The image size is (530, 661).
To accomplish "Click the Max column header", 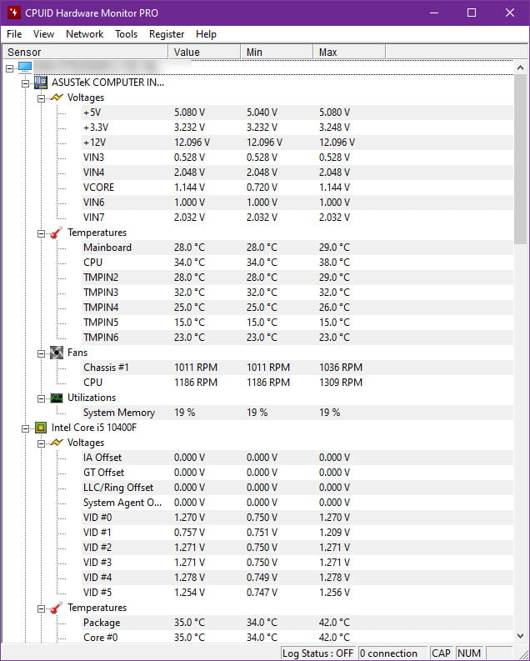I will pyautogui.click(x=349, y=52).
